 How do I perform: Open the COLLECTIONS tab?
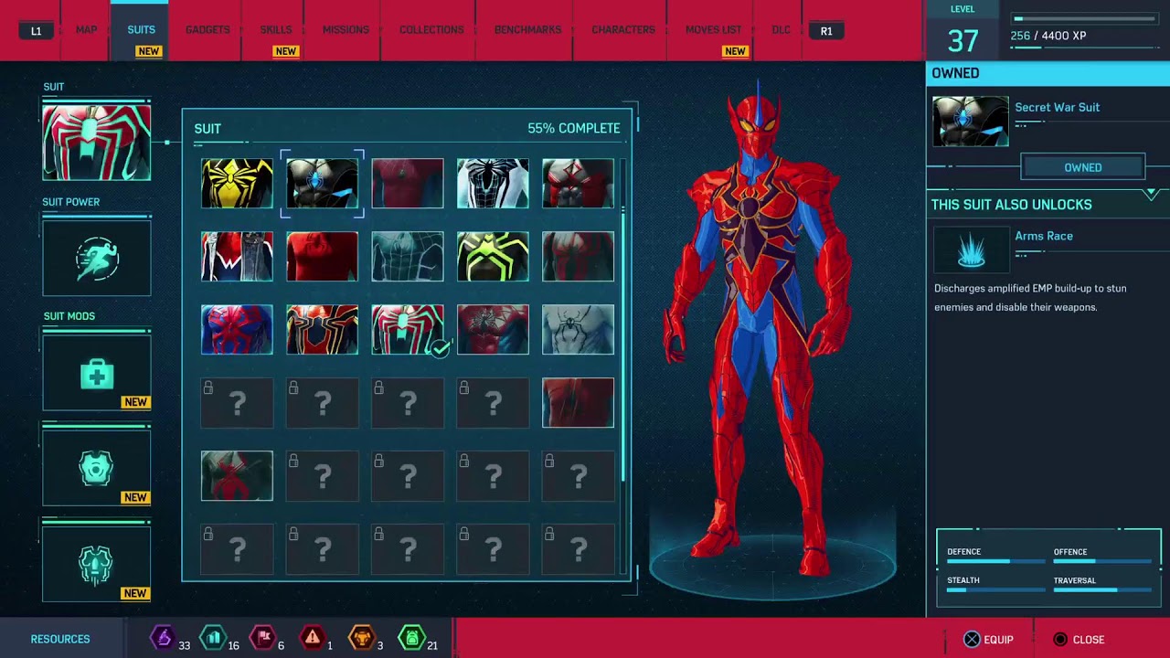click(431, 30)
